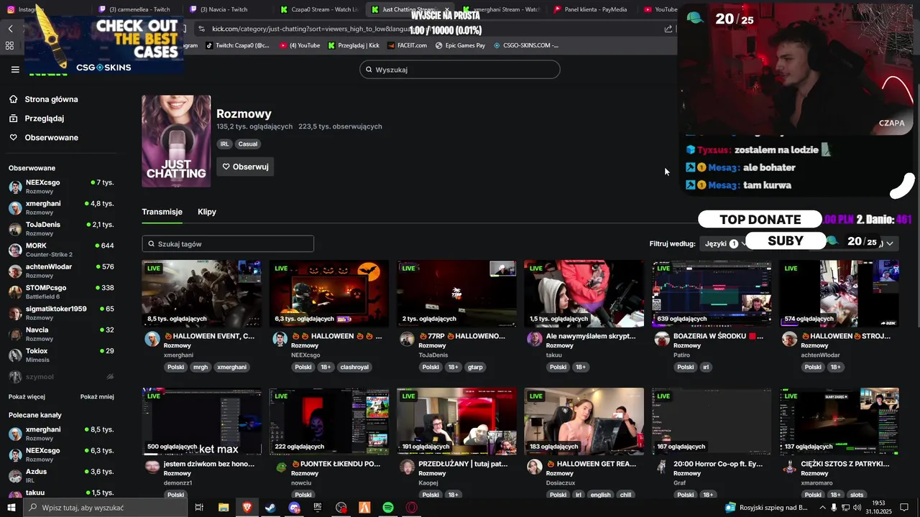Click Patiro streamer avatar under BOAZERIA stream

point(662,339)
